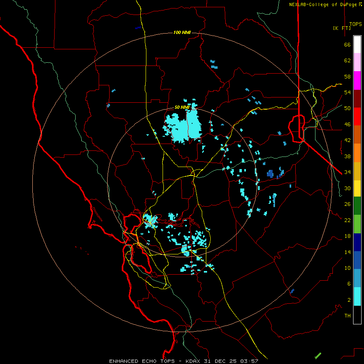This screenshot has height=364, width=364.
Task: Click the TH legend label
Action: (x=347, y=316)
